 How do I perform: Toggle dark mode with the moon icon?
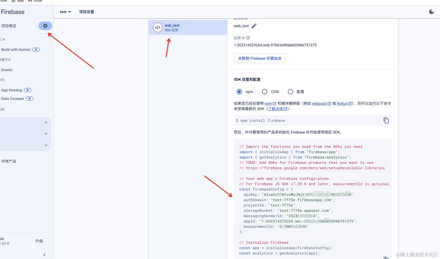[x=431, y=12]
